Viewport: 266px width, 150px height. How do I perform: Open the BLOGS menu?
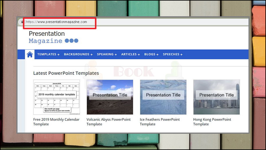click(x=150, y=54)
